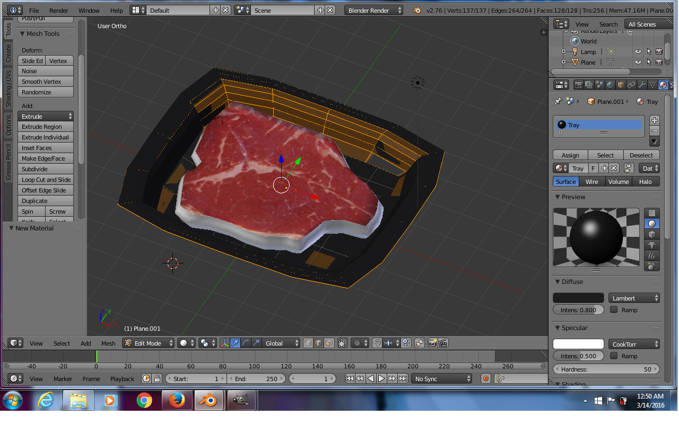Collapse the Mesh Tools panel
The image size is (679, 424).
coord(23,34)
